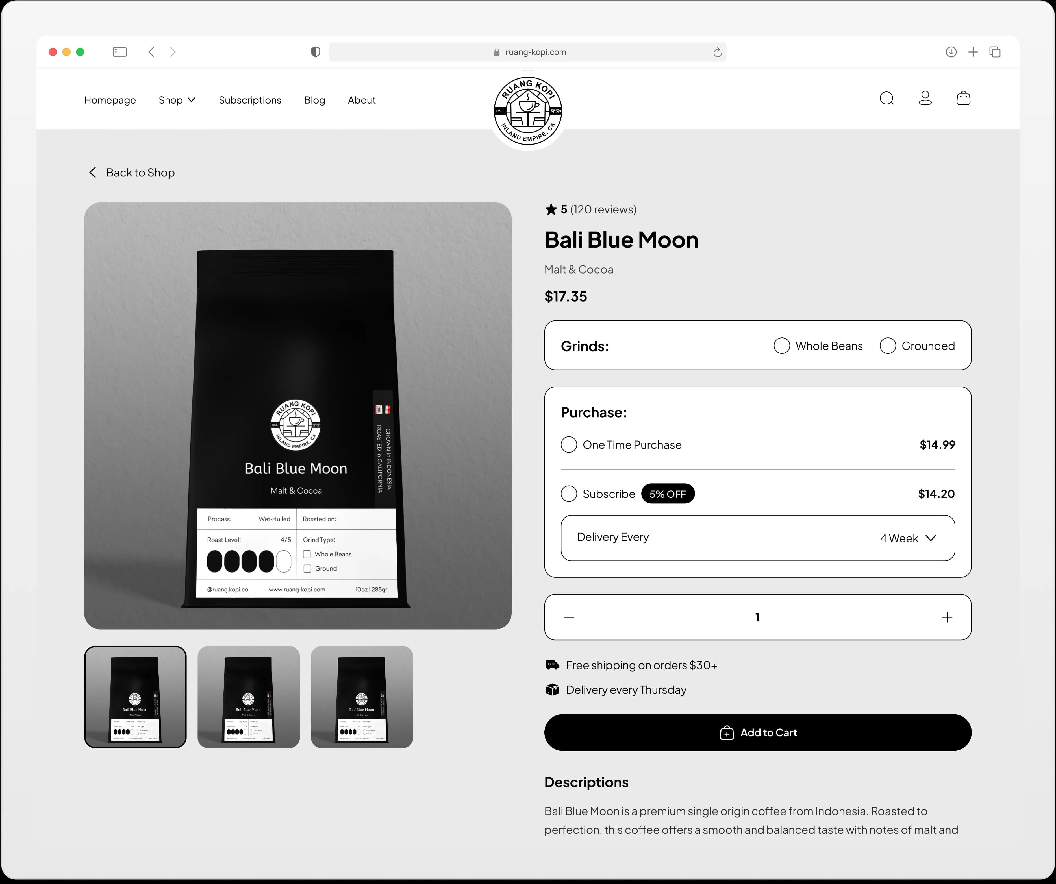Toggle the browser sidebar icon
The height and width of the screenshot is (884, 1056).
(x=120, y=52)
